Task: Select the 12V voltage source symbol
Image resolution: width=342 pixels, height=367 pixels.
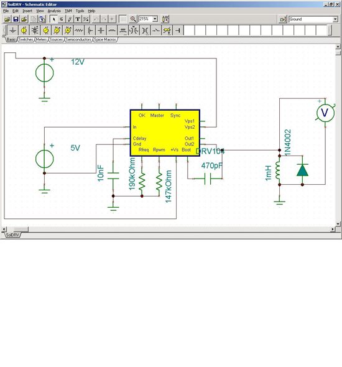Action: (44, 73)
